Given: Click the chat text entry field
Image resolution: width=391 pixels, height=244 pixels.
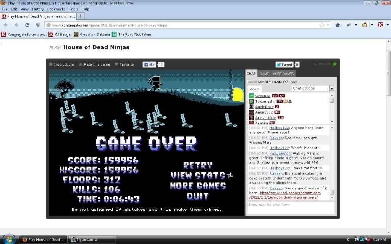Looking at the screenshot, I should (291, 207).
